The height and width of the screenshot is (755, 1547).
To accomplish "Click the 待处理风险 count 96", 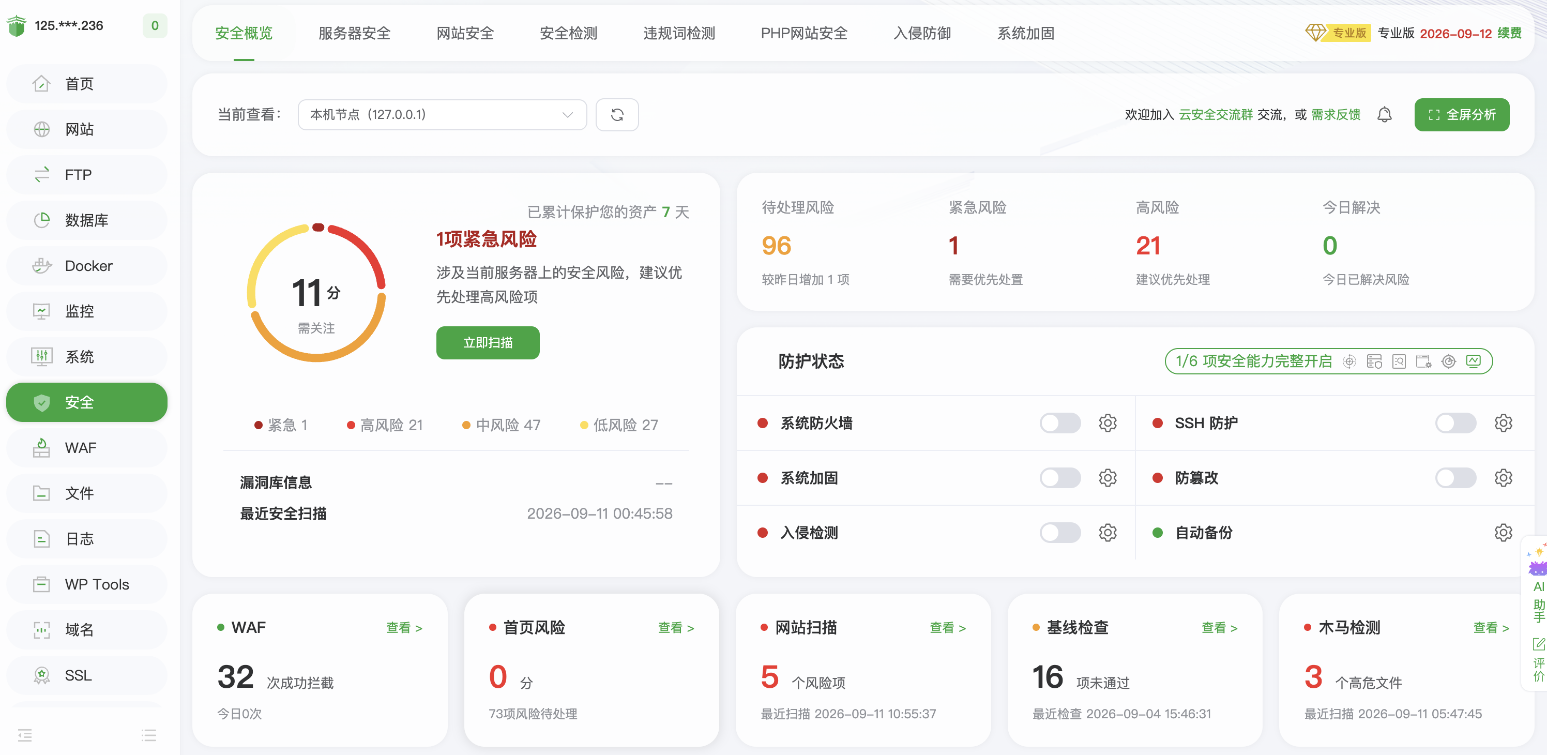I will [x=777, y=245].
